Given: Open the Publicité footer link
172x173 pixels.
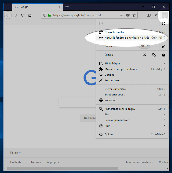Looking at the screenshot, I should [16, 162].
